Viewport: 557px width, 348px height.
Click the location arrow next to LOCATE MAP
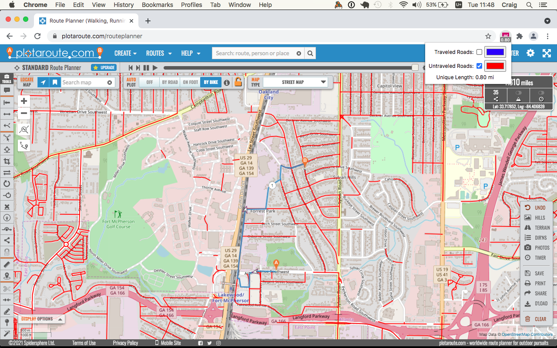tap(42, 82)
